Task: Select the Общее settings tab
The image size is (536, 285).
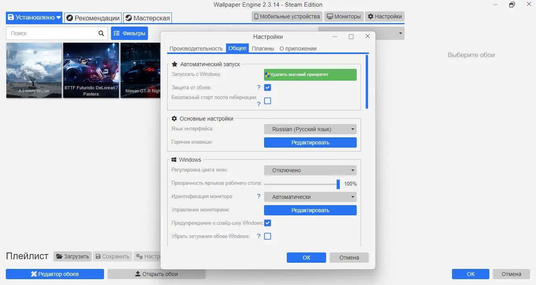Action: pos(237,48)
